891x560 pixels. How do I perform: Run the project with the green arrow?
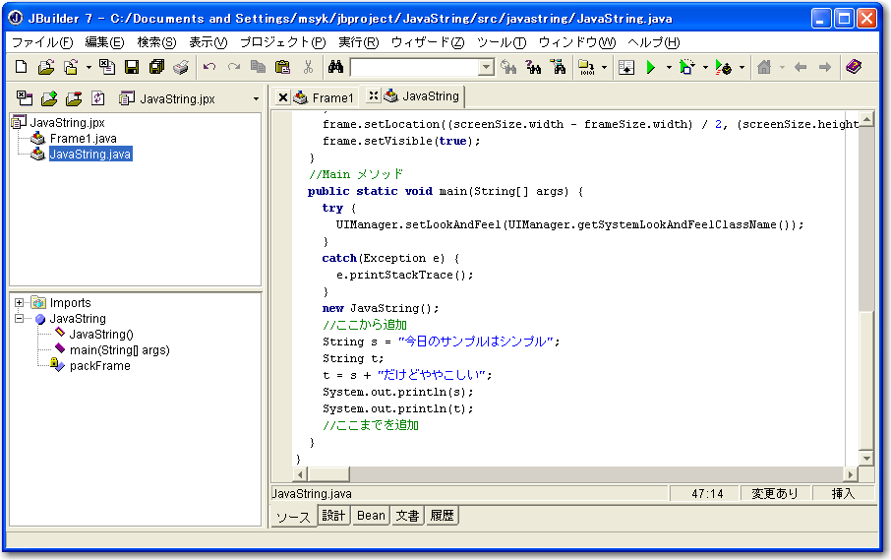[x=650, y=67]
